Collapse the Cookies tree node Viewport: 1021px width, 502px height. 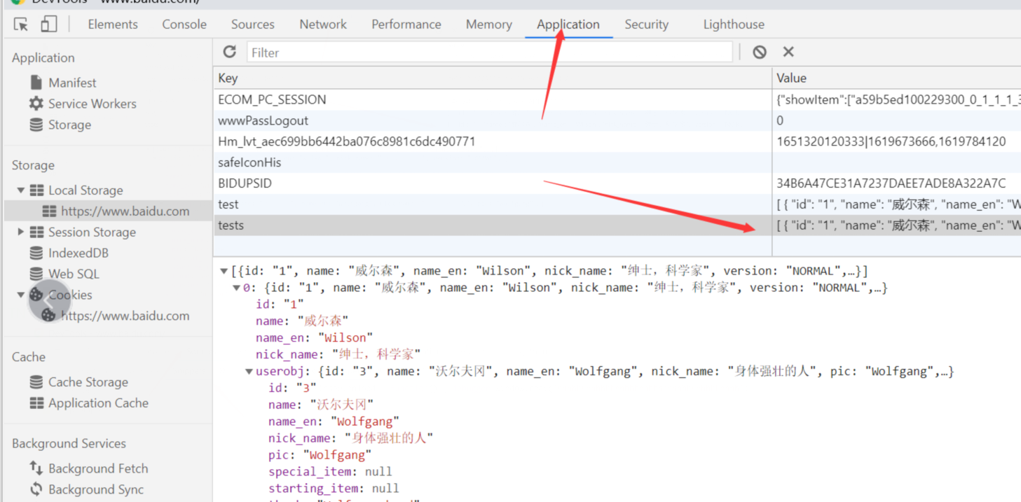pyautogui.click(x=21, y=295)
